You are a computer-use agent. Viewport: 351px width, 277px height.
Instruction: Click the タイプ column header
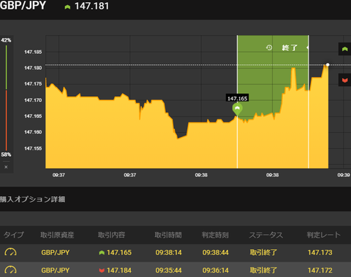pyautogui.click(x=14, y=235)
